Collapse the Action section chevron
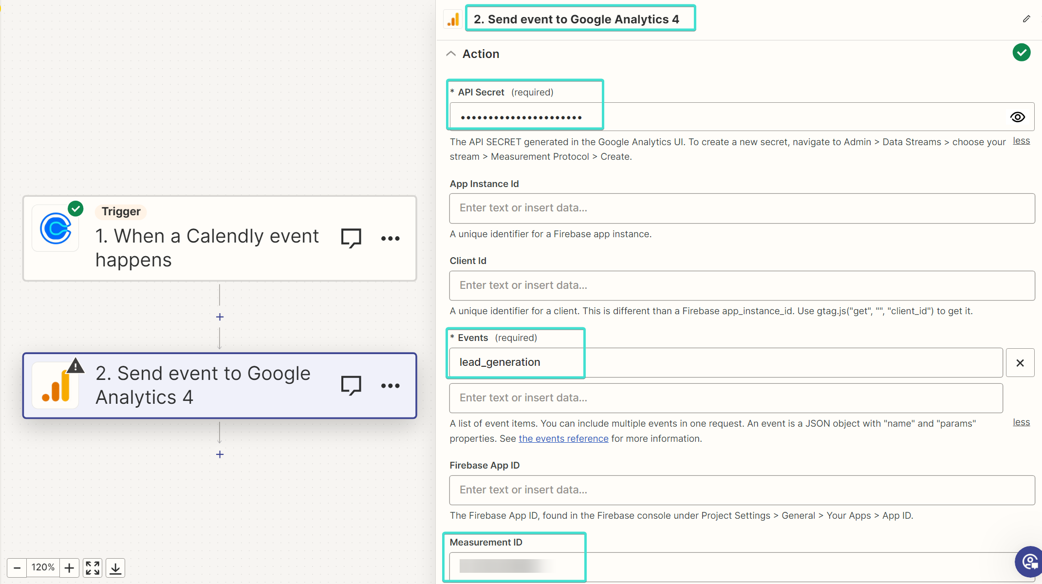The image size is (1042, 584). [x=451, y=54]
